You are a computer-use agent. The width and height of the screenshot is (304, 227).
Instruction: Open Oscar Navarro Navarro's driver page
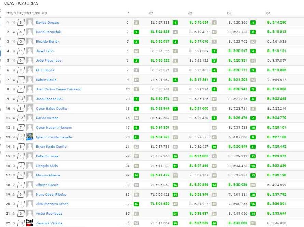coord(54,128)
